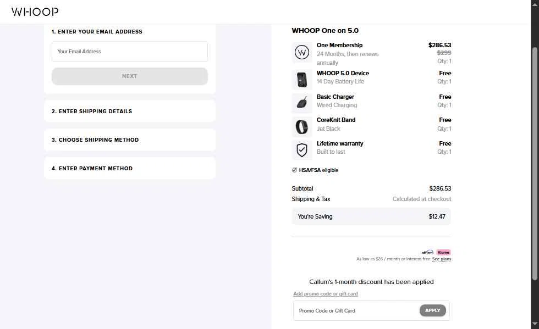The height and width of the screenshot is (329, 539).
Task: Click Callum's 1-month discount applied message
Action: click(371, 282)
